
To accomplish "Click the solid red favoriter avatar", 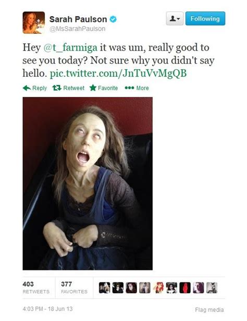I will pyautogui.click(x=185, y=288).
